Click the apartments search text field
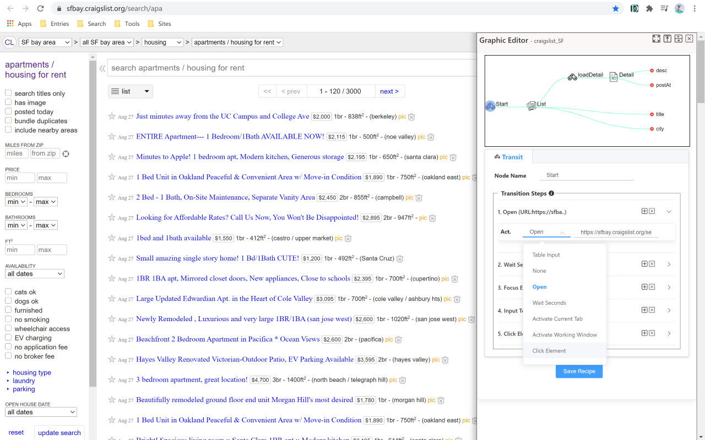This screenshot has width=705, height=440. [292, 68]
